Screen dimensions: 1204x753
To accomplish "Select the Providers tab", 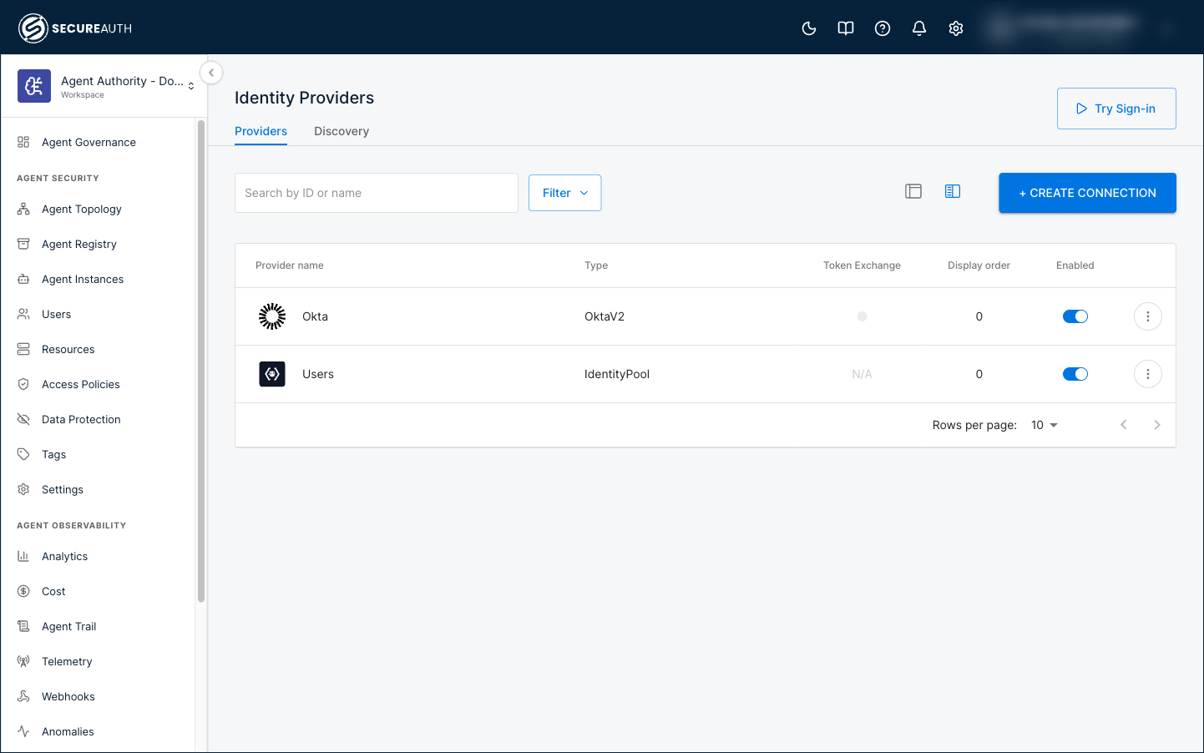I will click(261, 131).
